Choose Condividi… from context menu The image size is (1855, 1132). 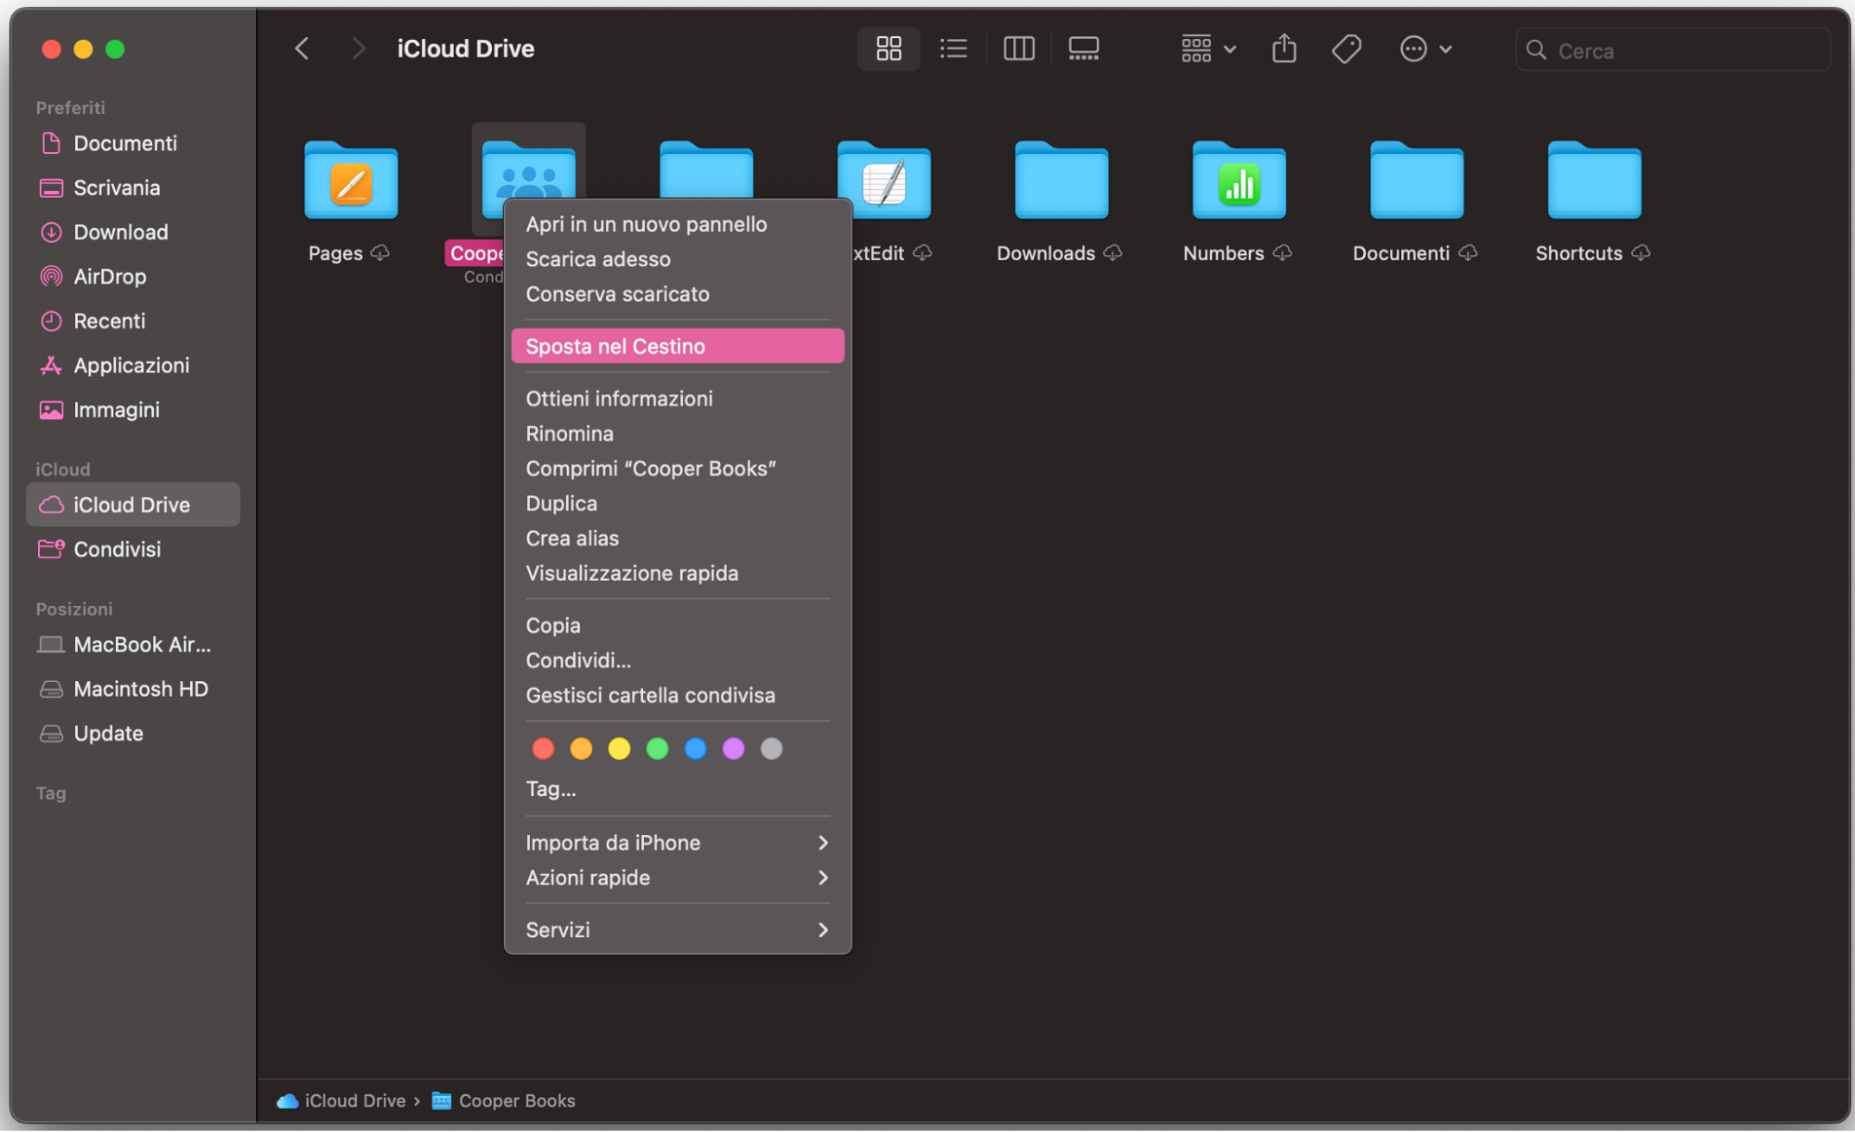[x=677, y=661]
